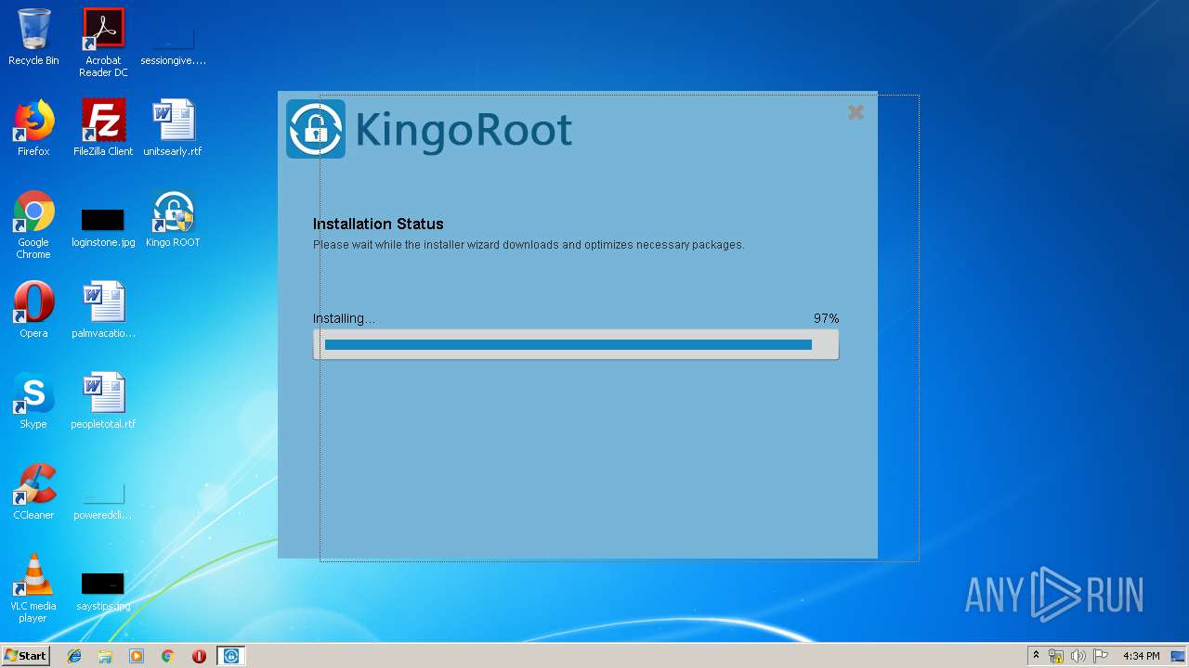Launch FileZilla Client shortcut
Viewport: 1189px width, 668px height.
coord(103,128)
